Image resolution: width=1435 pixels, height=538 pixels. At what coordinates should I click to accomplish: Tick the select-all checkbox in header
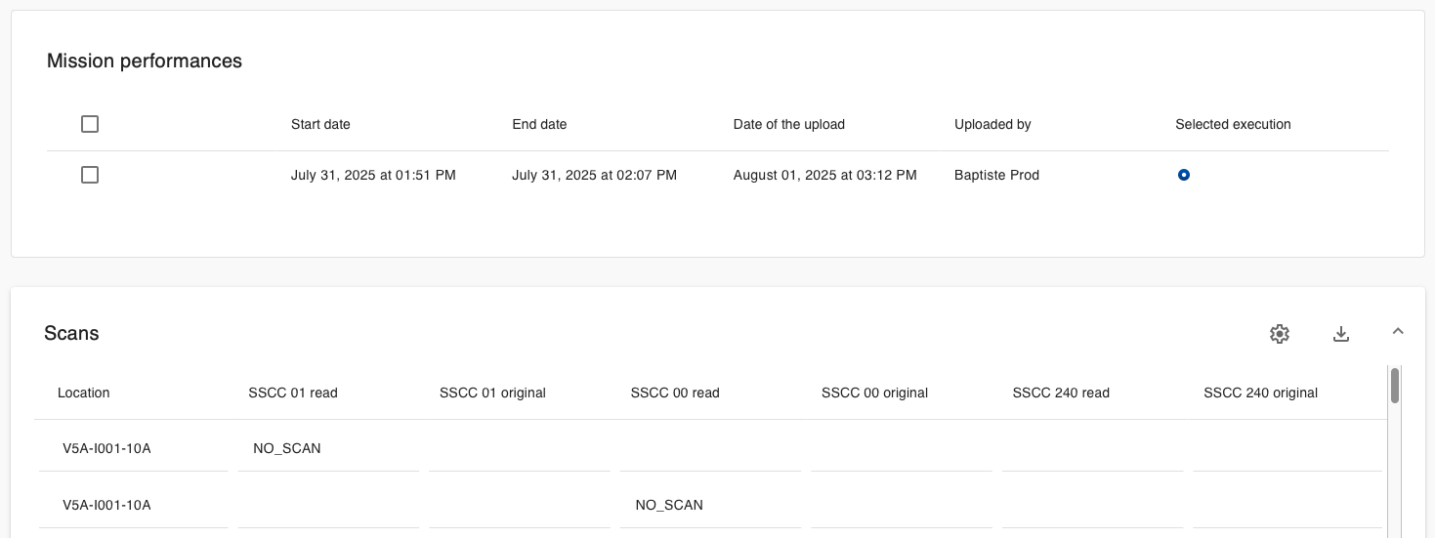tap(90, 124)
